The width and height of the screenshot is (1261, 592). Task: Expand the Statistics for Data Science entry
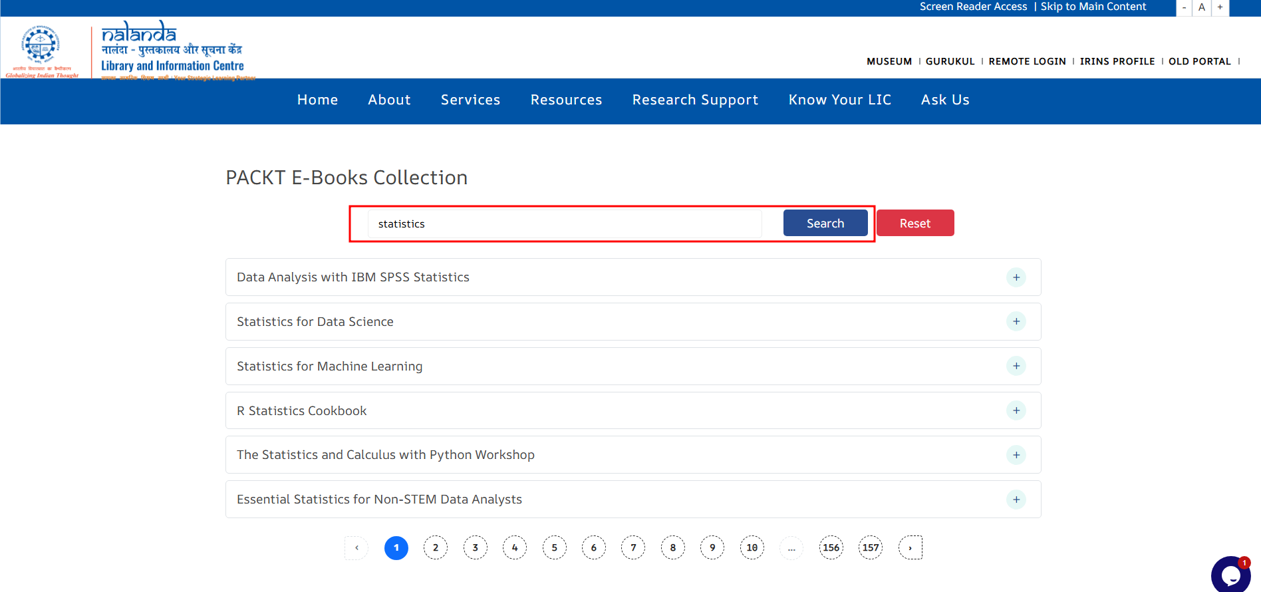[1016, 322]
